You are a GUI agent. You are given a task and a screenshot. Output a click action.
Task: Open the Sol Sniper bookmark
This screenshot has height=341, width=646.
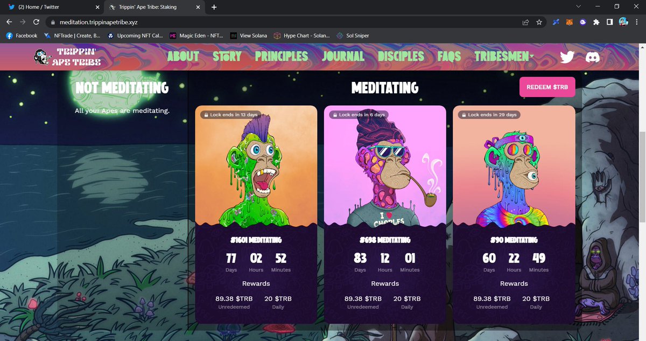coord(353,36)
